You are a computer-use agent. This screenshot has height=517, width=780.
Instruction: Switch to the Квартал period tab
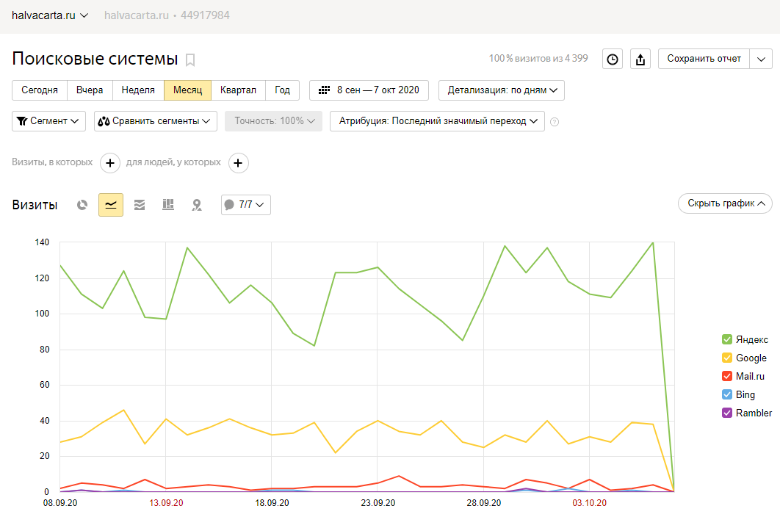coord(238,90)
